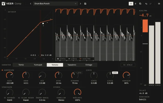Select Vurucu character mode
This screenshot has height=103, width=163.
[x=55, y=65]
